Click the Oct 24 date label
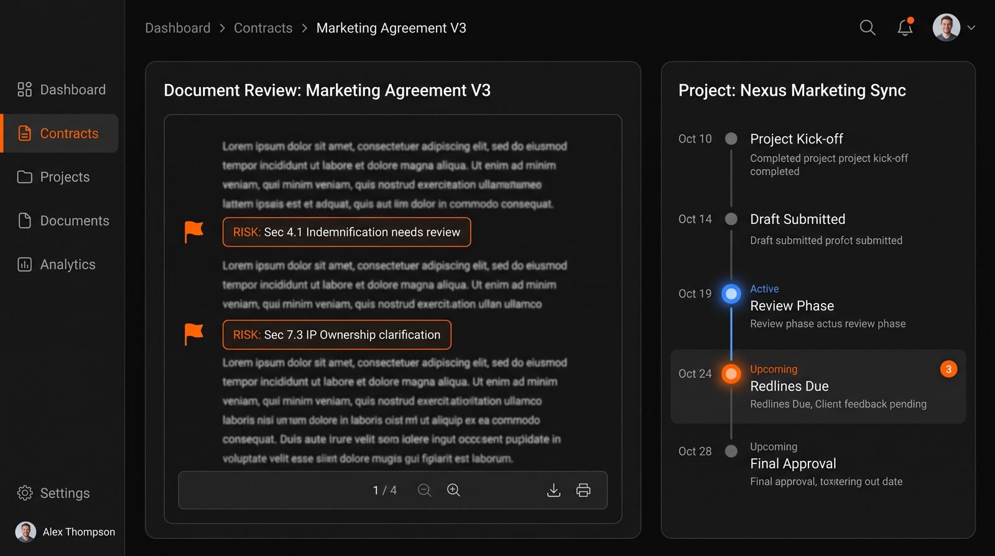The image size is (995, 556). click(x=695, y=374)
